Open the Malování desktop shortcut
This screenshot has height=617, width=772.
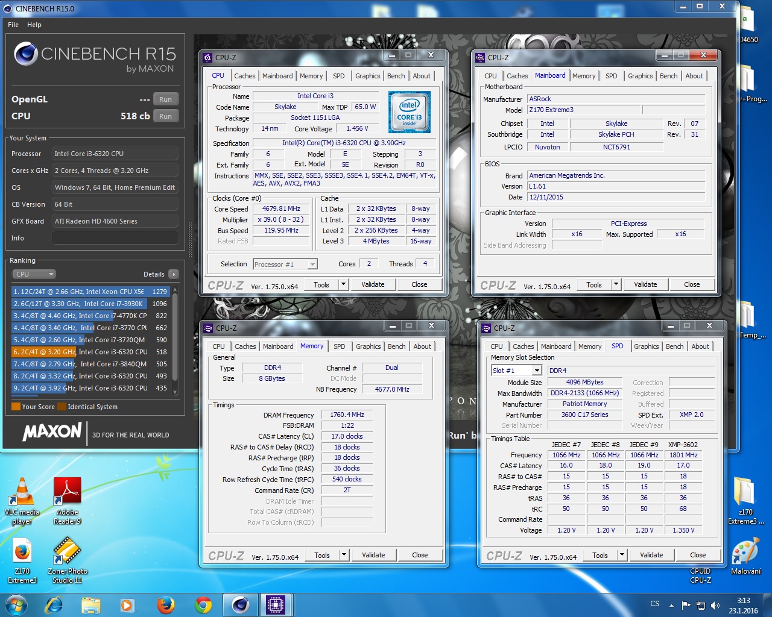pyautogui.click(x=745, y=557)
